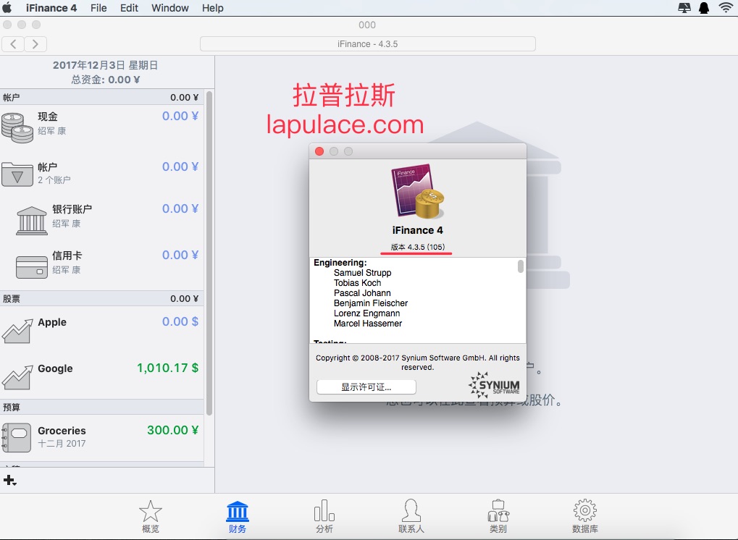Screen dimensions: 738x540
Task: Click the 总资金: 0.00 ¥ total text
Action: [x=106, y=80]
